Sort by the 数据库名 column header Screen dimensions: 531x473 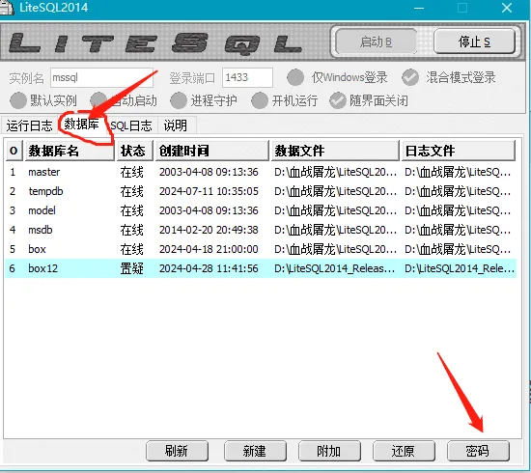[70, 151]
